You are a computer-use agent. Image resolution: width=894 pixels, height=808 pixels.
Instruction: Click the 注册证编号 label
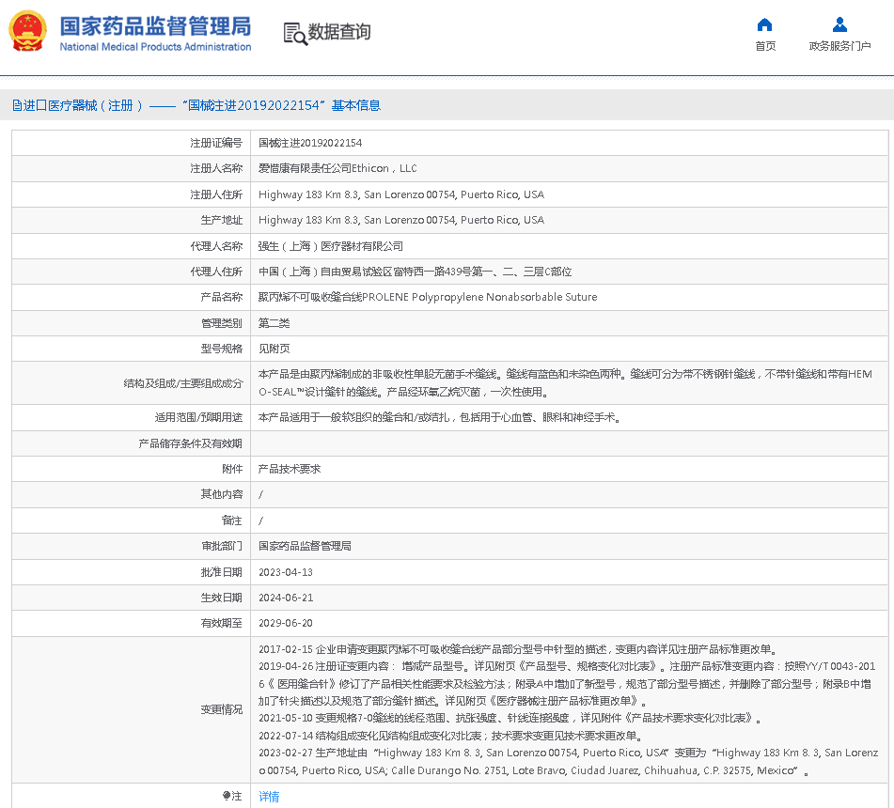coord(216,143)
